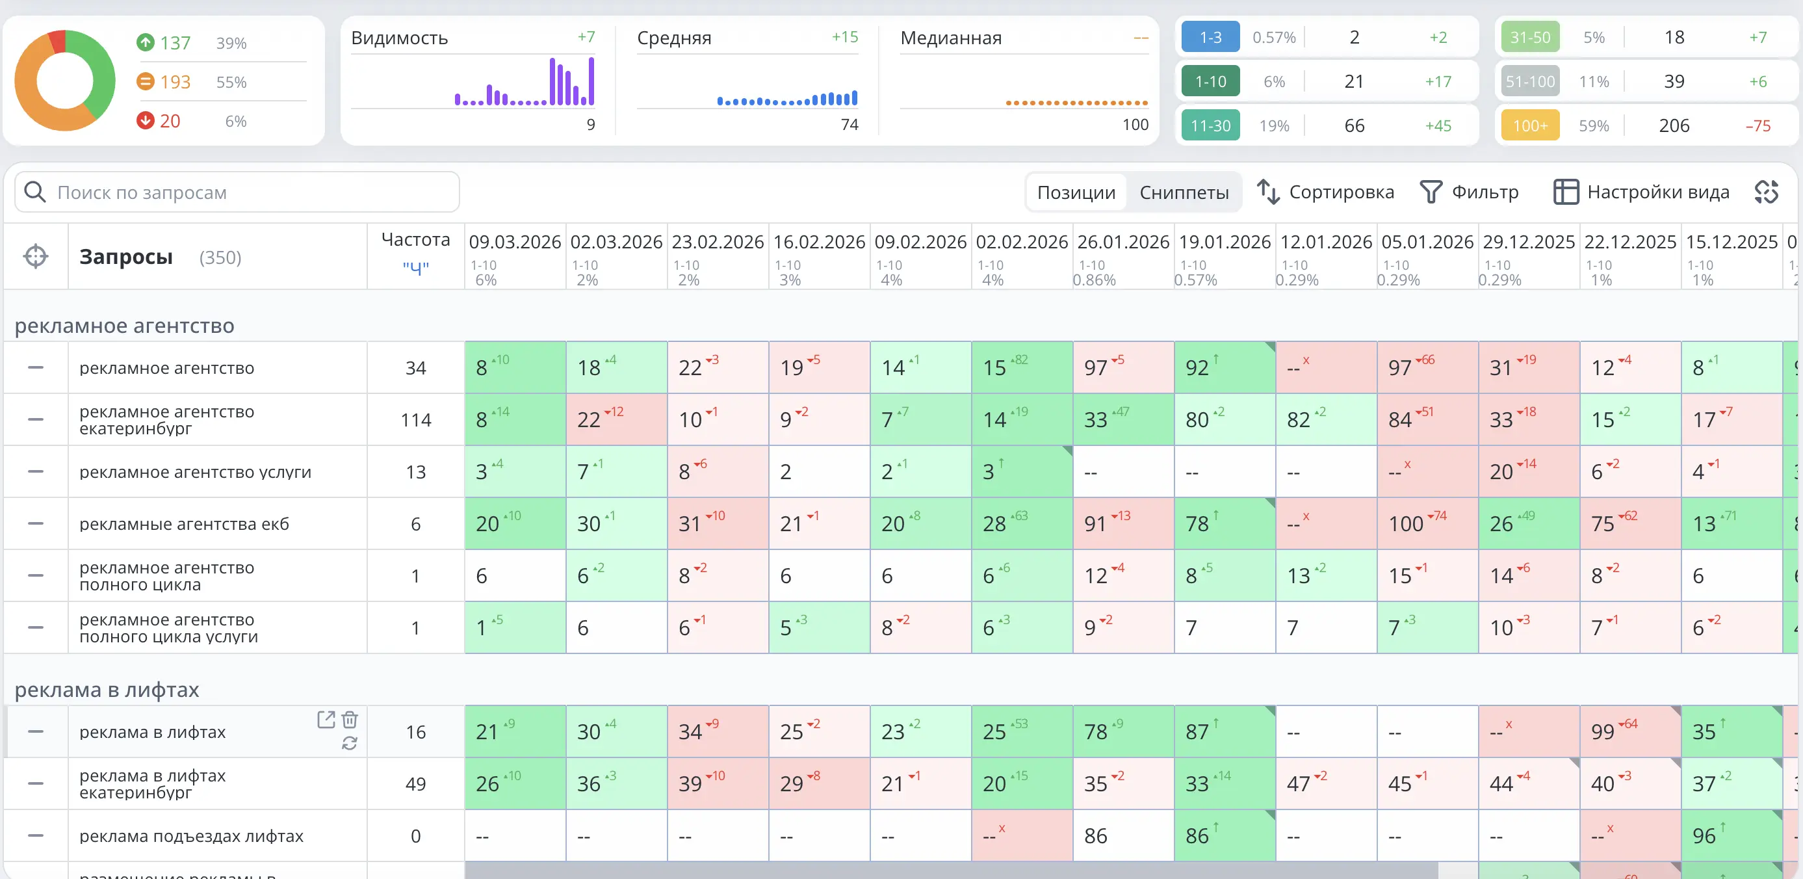
Task: Click the "Ч" frequency type link
Action: (416, 268)
